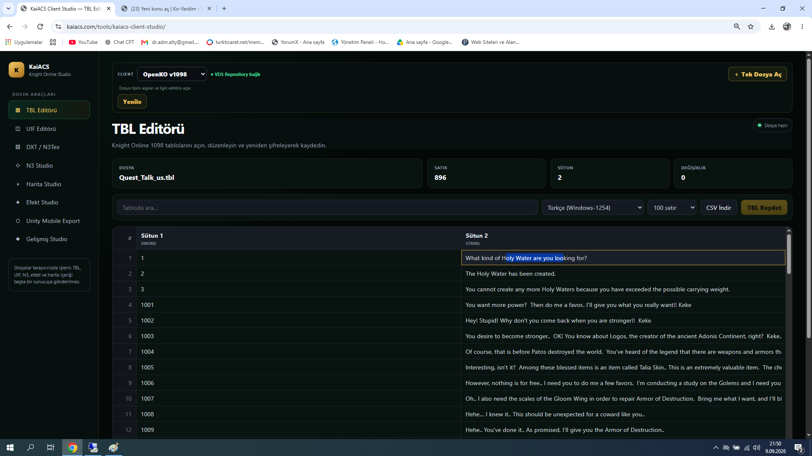
Task: Open the UIF Editörü sidebar item
Action: tap(49, 129)
